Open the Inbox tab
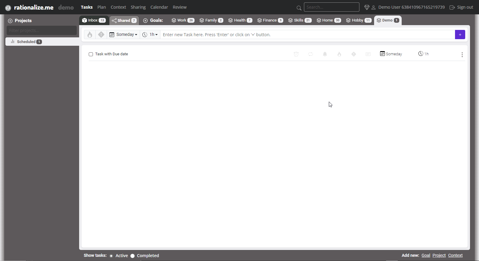 click(x=94, y=20)
